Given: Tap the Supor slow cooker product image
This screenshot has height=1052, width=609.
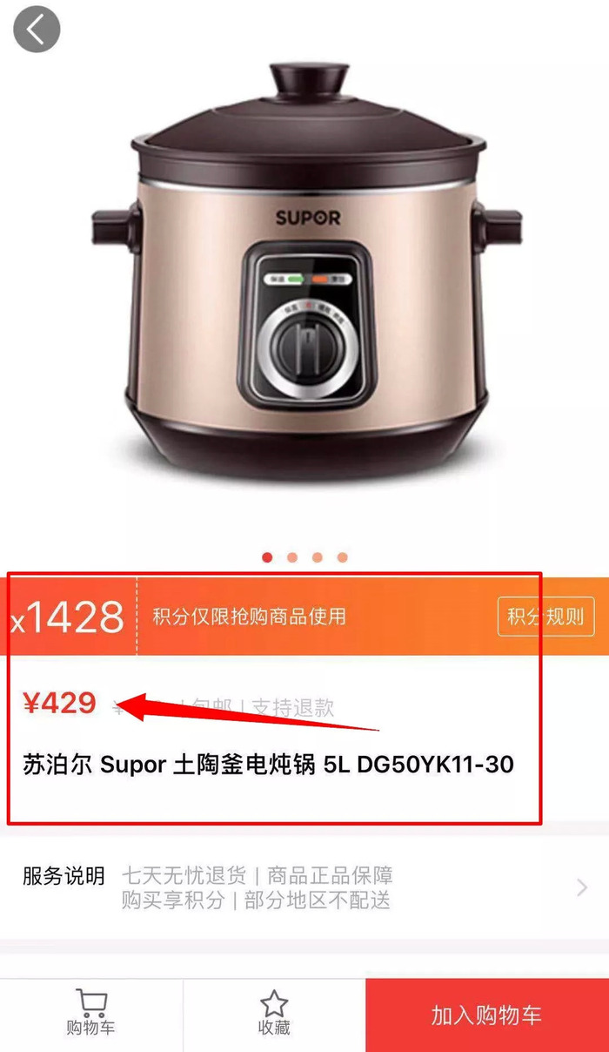Looking at the screenshot, I should point(306,270).
